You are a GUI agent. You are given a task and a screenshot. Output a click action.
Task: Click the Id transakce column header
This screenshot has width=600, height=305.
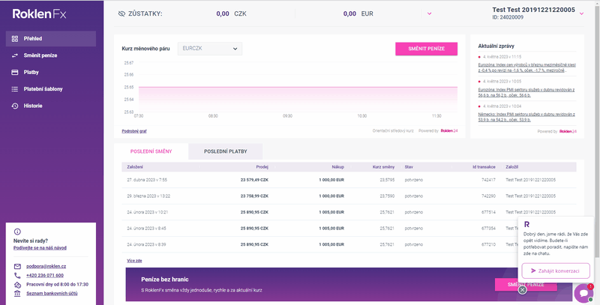coord(484,167)
